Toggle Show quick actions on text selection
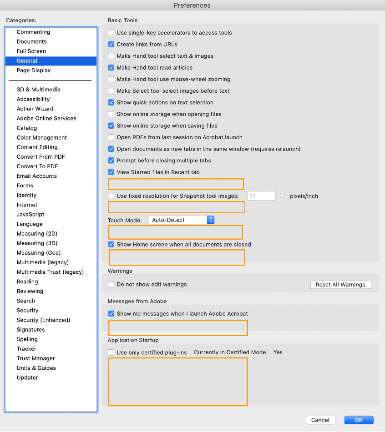This screenshot has height=432, width=385. tap(111, 102)
